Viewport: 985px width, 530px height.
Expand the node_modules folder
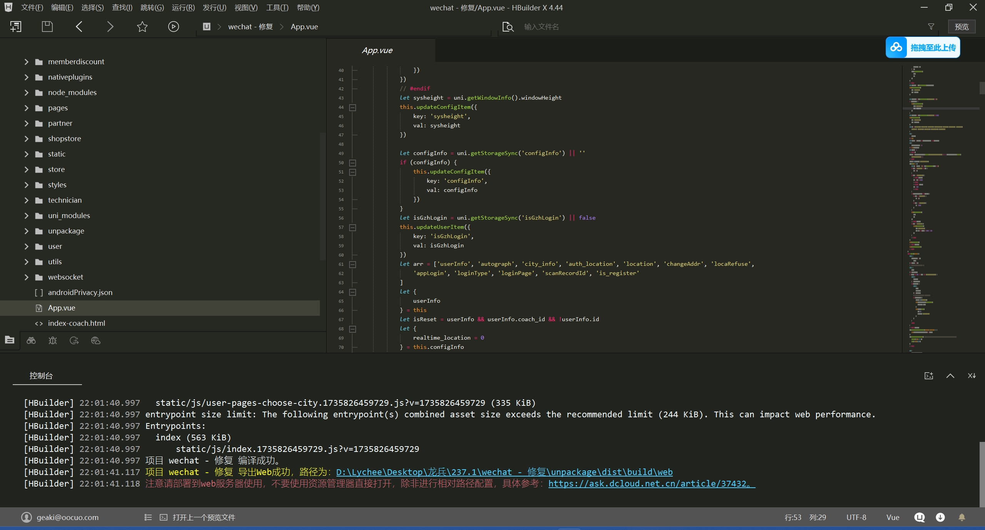point(26,92)
